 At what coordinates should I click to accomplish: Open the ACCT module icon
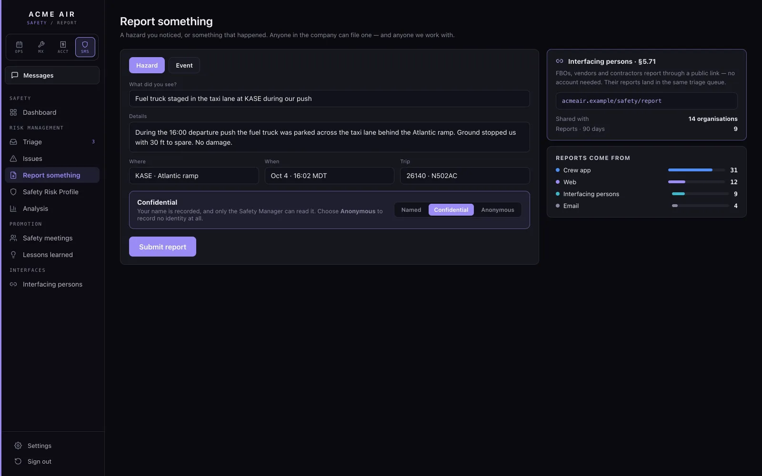(x=63, y=47)
